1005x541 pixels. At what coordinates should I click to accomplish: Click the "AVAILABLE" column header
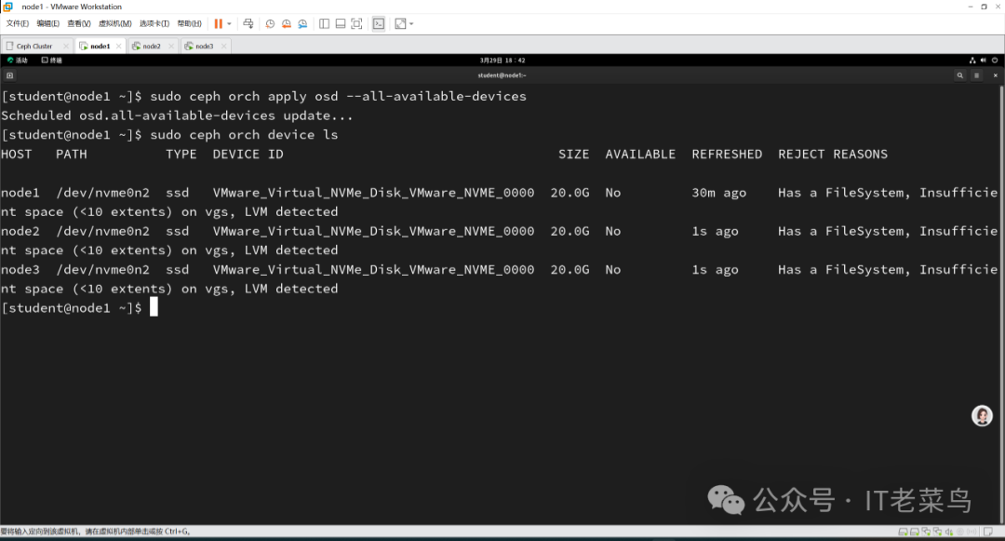tap(640, 155)
